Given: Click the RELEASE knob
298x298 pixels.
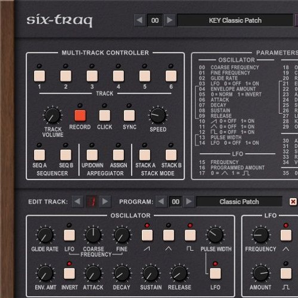Looking at the screenshot, I should 179,274.
